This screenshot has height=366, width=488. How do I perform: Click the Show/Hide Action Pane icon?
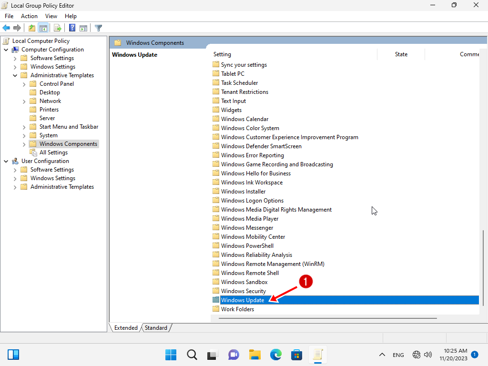pos(83,28)
